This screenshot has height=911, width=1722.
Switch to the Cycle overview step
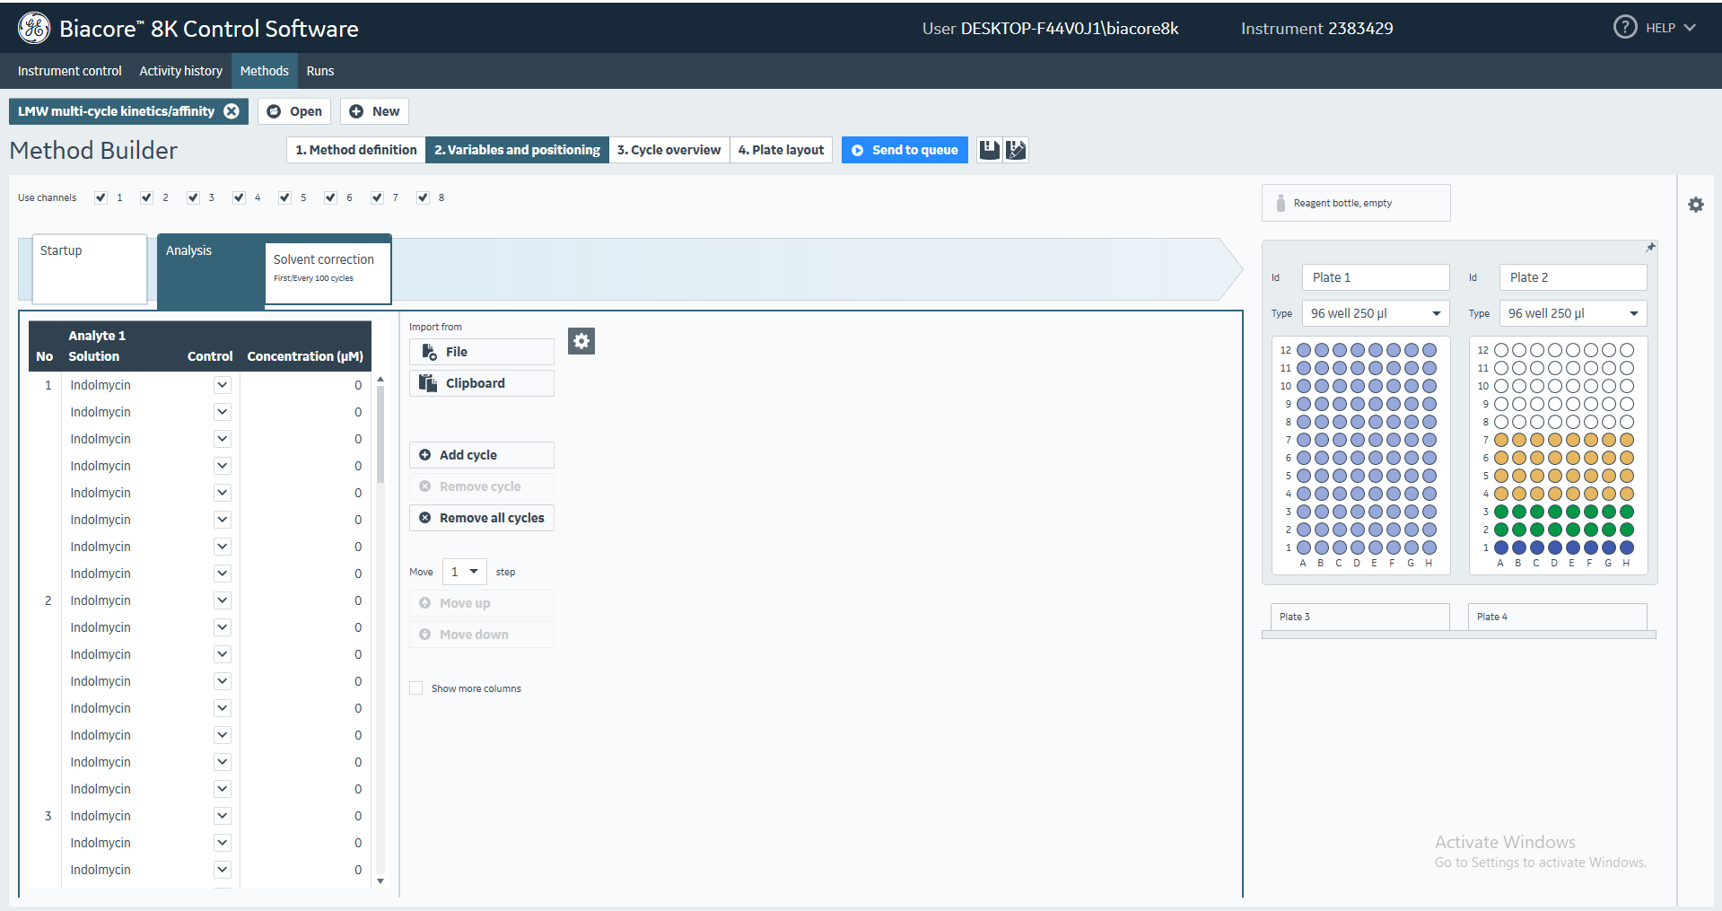click(669, 150)
